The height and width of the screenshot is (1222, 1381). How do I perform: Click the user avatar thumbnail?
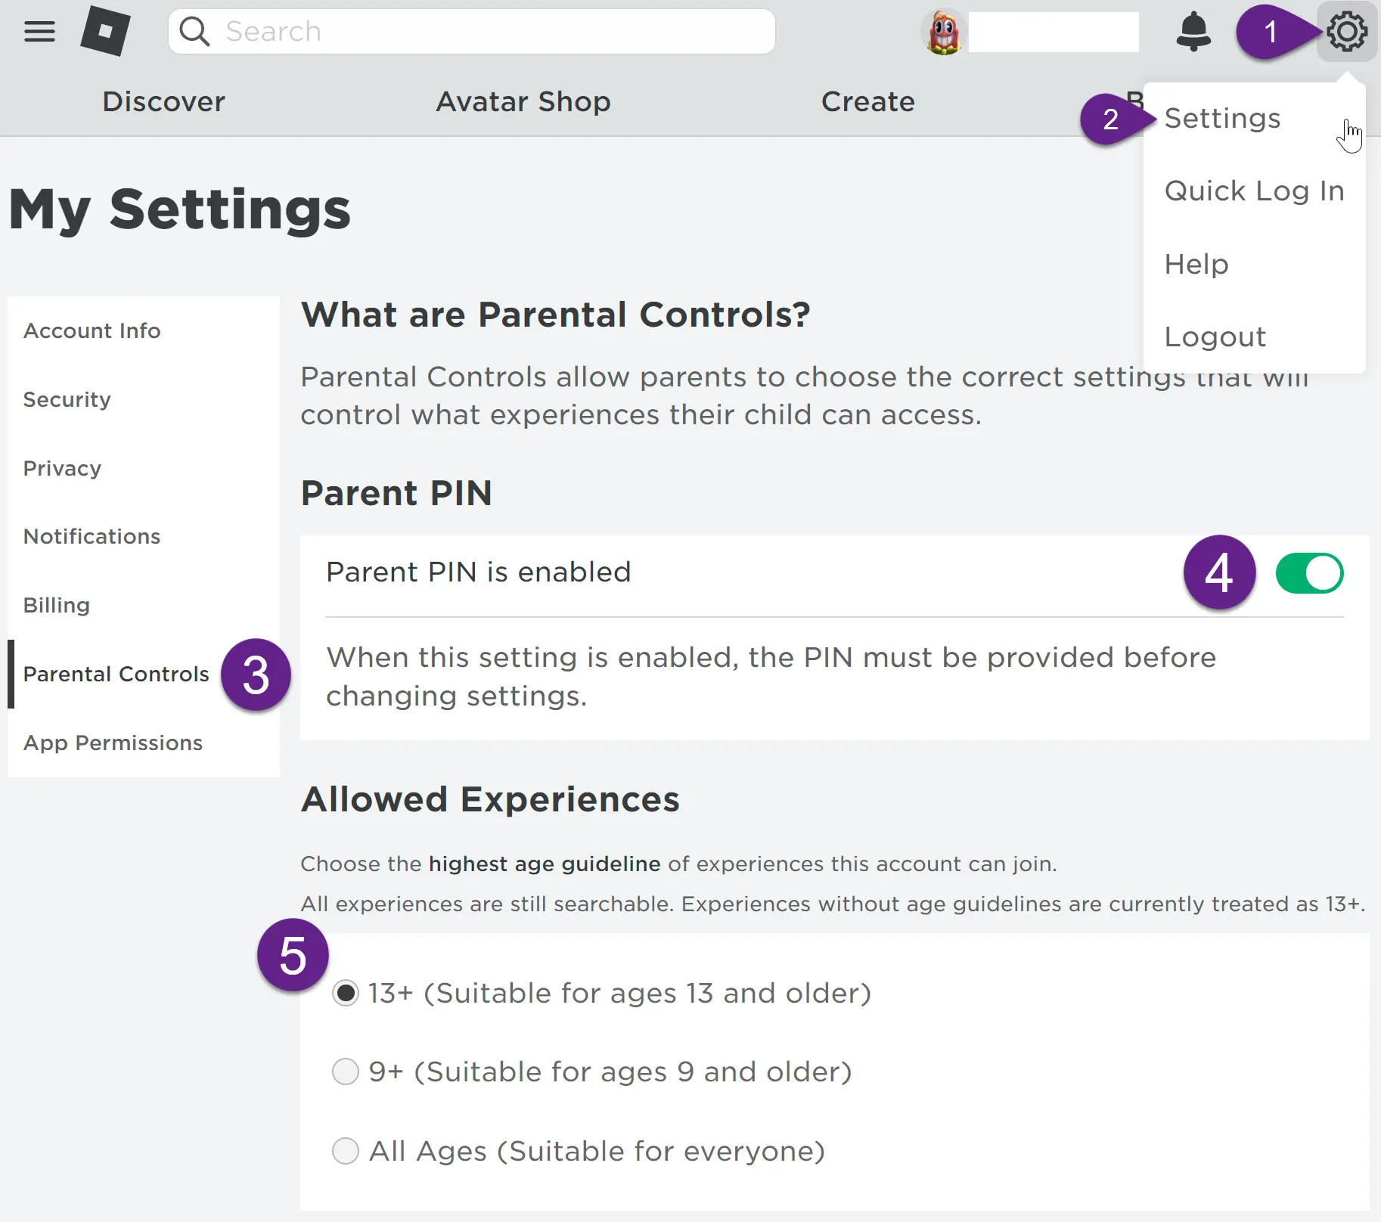coord(943,33)
